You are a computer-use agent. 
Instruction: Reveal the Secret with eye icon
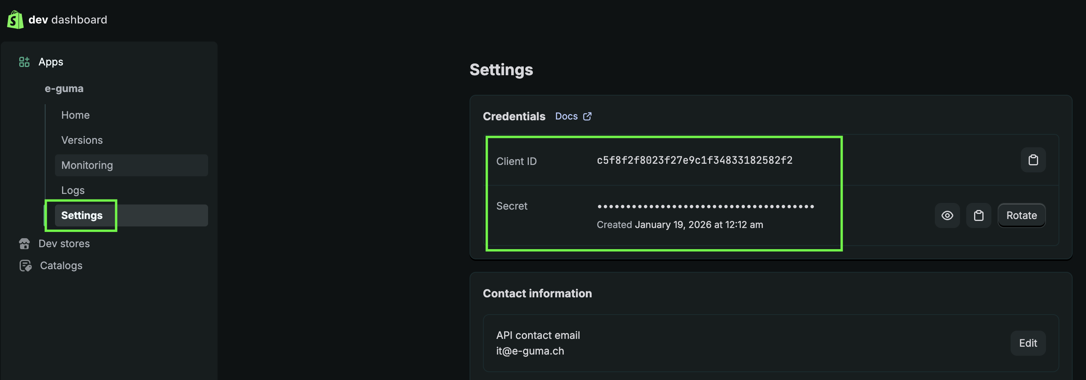point(947,215)
